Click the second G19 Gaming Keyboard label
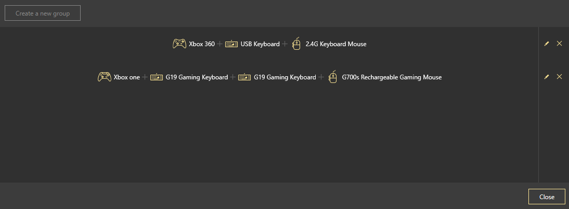The height and width of the screenshot is (209, 569). pyautogui.click(x=284, y=77)
